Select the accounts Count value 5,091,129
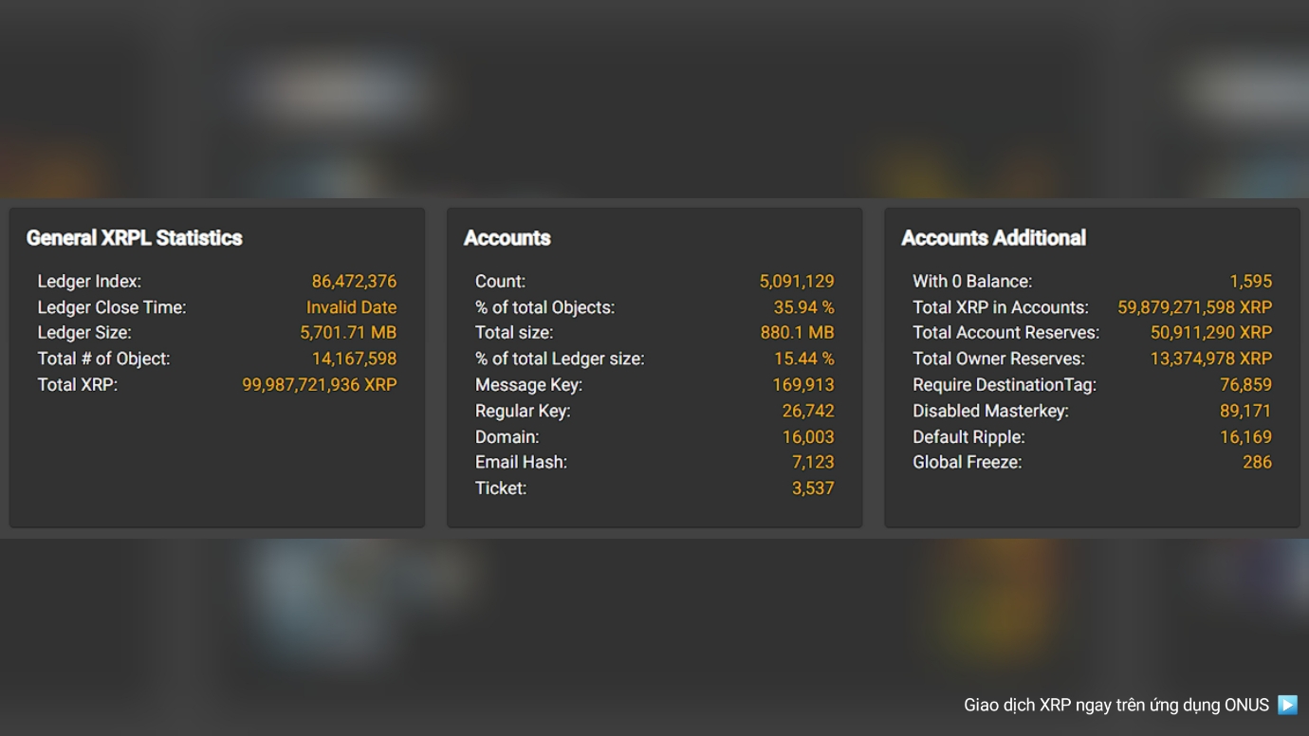The width and height of the screenshot is (1309, 736). point(797,282)
